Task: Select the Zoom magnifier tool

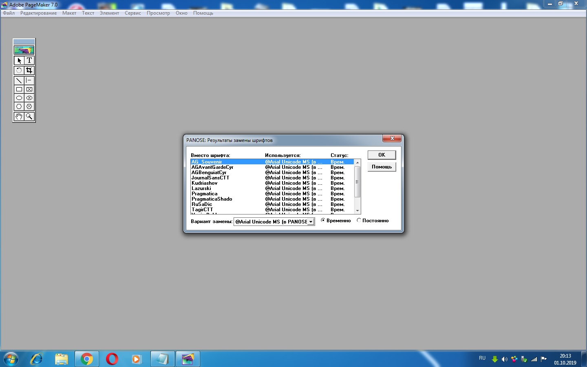Action: [29, 117]
